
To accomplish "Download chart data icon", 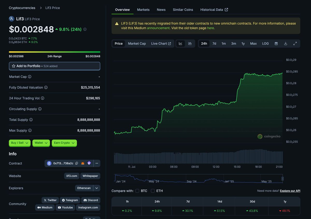I will [x=286, y=44].
